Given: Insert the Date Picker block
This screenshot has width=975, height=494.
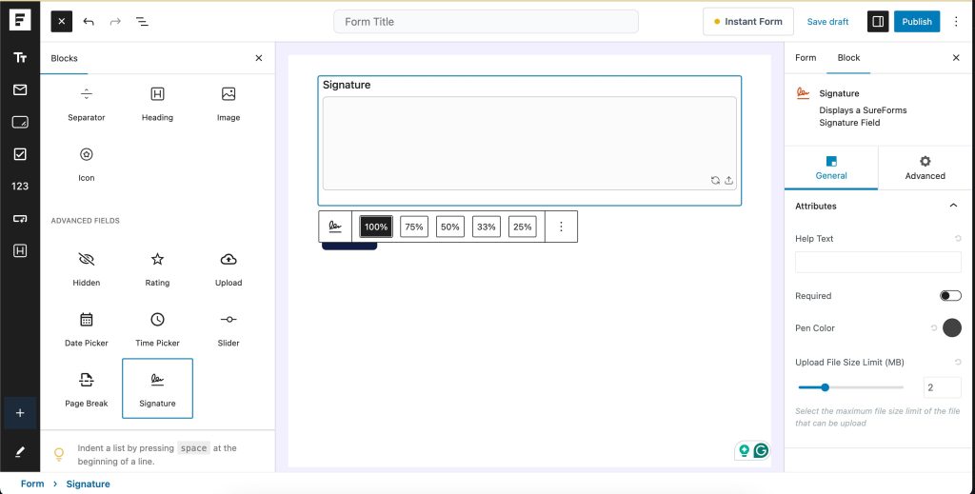Looking at the screenshot, I should [x=87, y=328].
